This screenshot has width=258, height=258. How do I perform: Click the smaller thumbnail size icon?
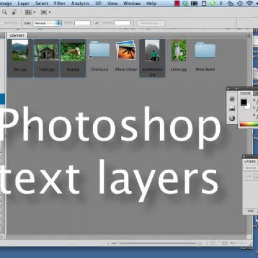108,244
